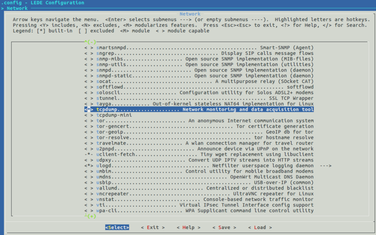Select the umbim mobile broadband row
Screen dimensions: 376x235
[x=199, y=171]
